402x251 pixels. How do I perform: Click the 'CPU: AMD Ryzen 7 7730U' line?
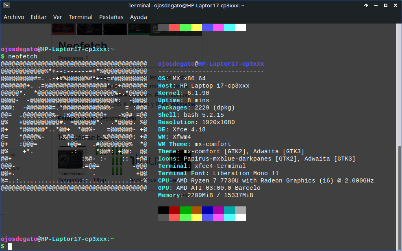266,180
